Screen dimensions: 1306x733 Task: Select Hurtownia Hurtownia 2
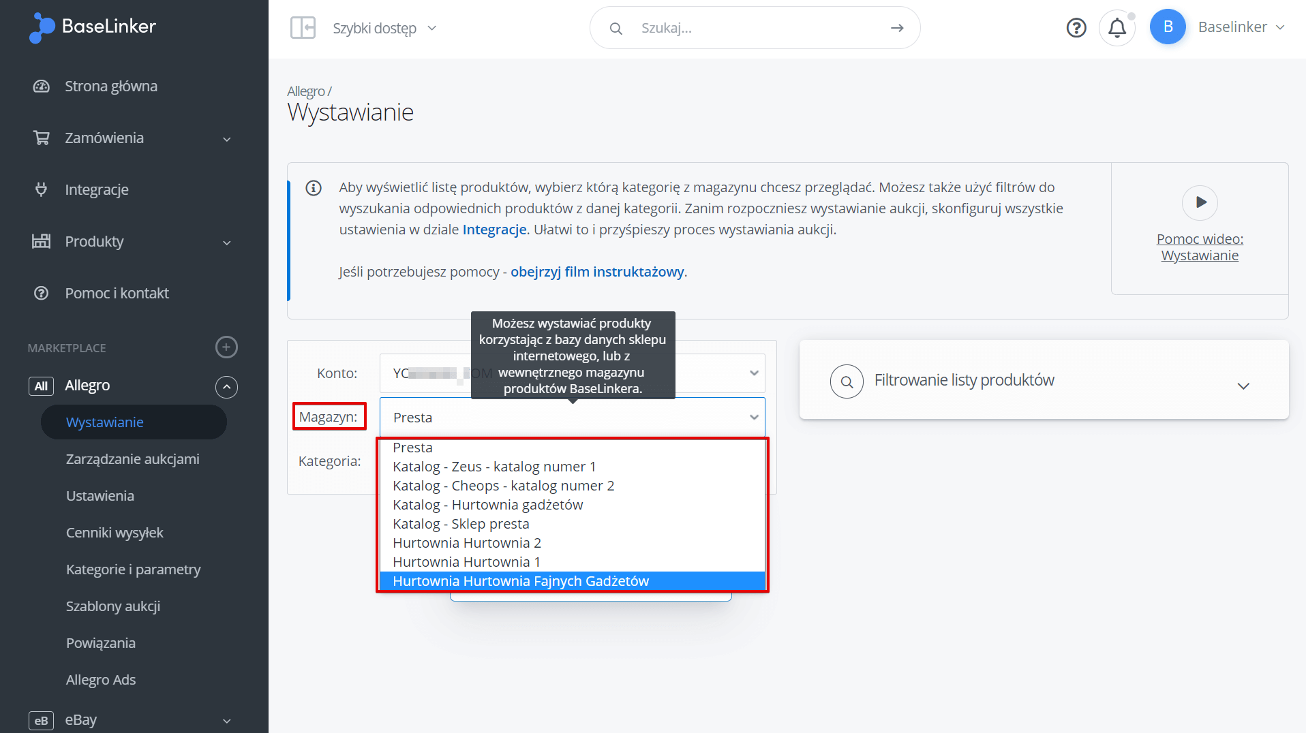pyautogui.click(x=572, y=543)
